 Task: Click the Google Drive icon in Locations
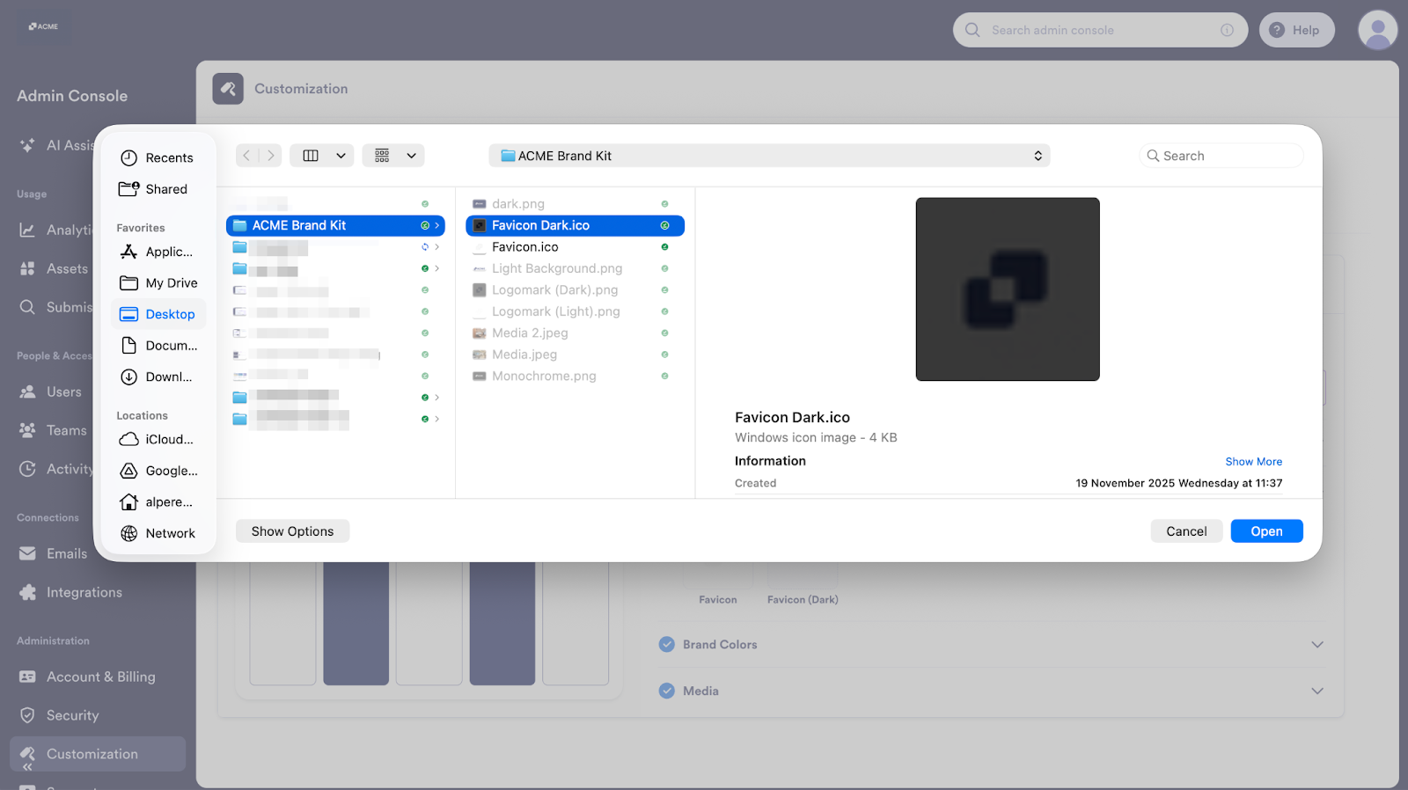[128, 471]
